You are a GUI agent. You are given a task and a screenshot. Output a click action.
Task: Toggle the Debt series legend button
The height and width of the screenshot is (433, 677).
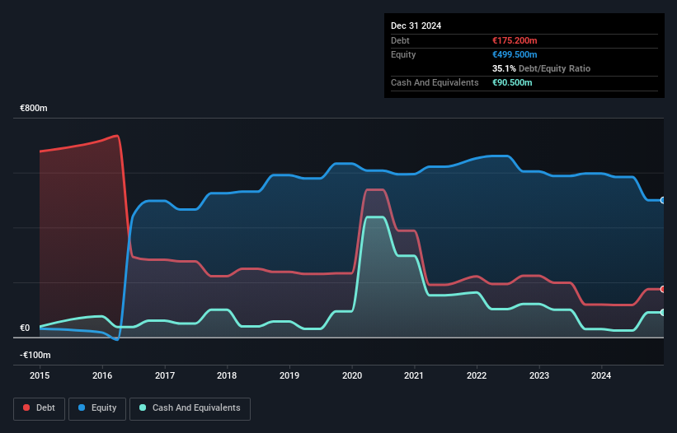40,408
